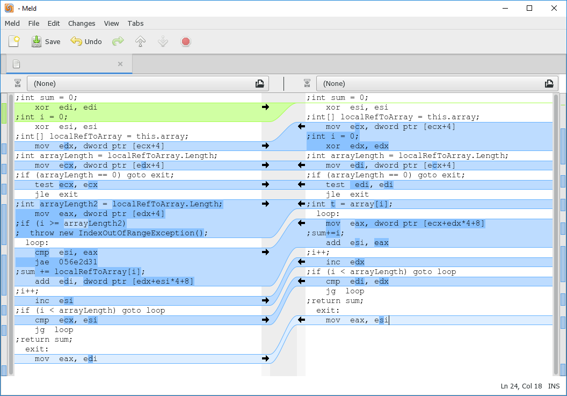This screenshot has height=396, width=567.
Task: Close the untitled comparison tab
Action: (120, 64)
